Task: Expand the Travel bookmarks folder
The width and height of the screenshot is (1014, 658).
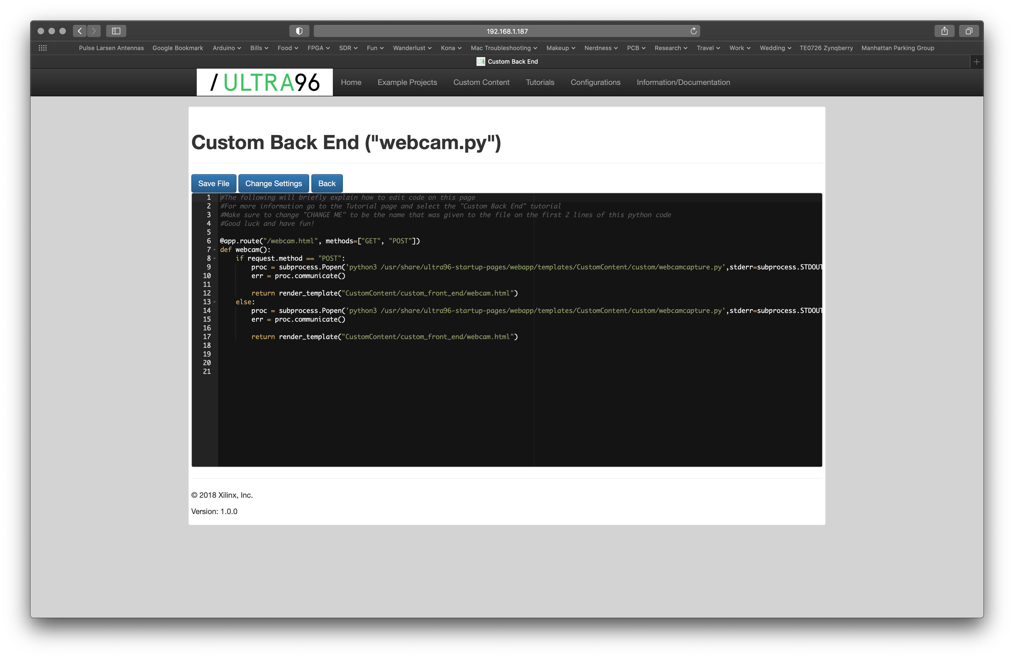Action: tap(708, 48)
